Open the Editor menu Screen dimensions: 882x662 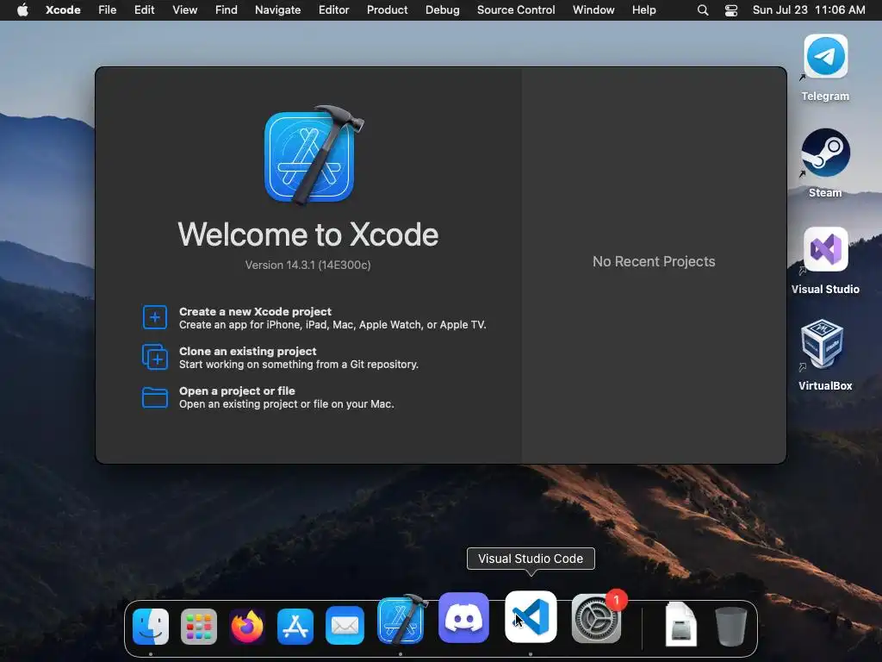pos(333,9)
